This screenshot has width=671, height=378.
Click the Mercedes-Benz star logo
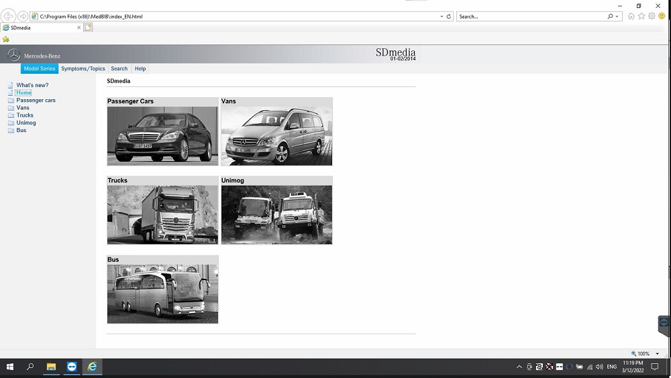tap(14, 55)
